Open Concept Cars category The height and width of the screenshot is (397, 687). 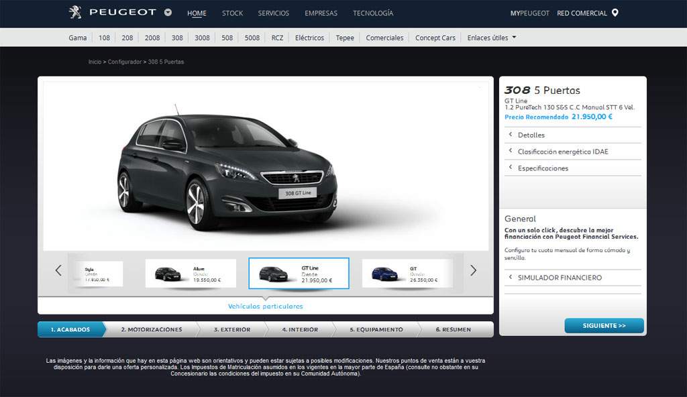coord(435,38)
